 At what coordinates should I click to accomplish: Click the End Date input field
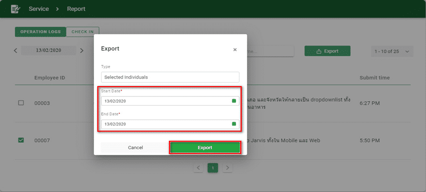tap(165, 124)
